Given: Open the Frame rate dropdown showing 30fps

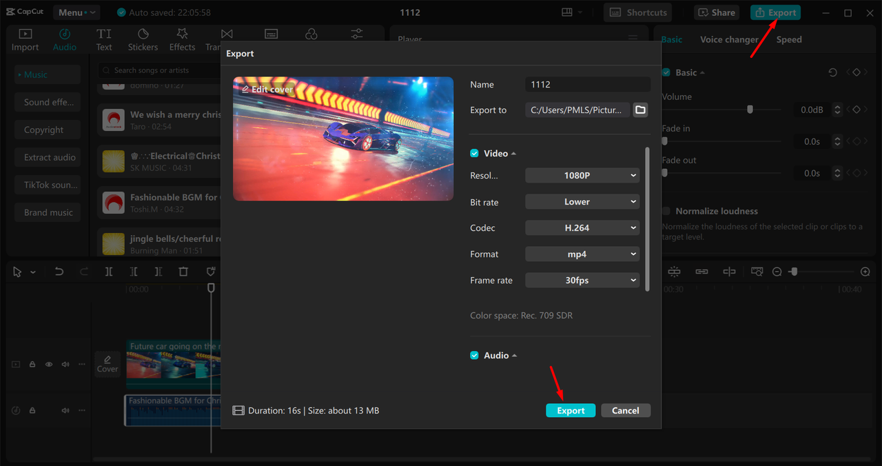Looking at the screenshot, I should (582, 280).
